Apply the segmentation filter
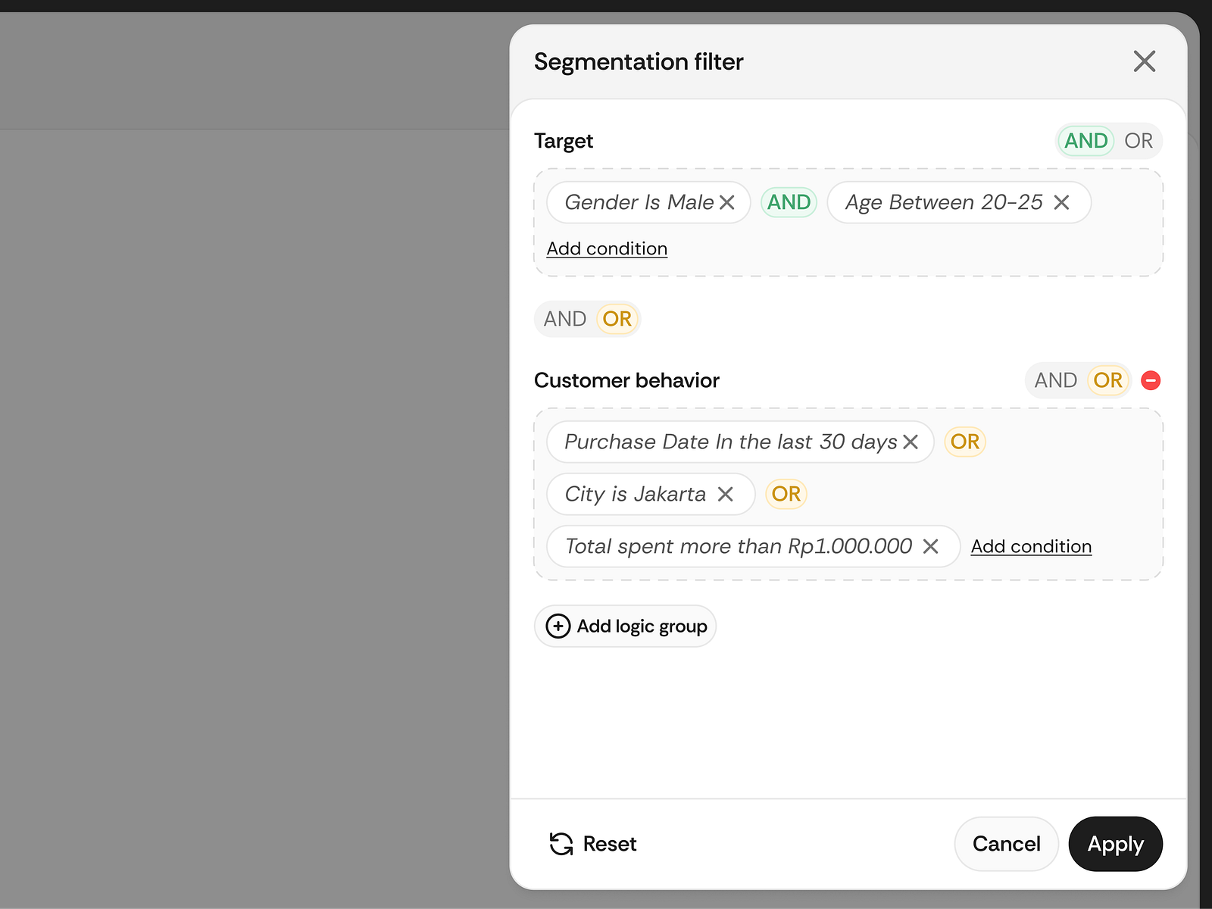The height and width of the screenshot is (909, 1212). pos(1115,844)
